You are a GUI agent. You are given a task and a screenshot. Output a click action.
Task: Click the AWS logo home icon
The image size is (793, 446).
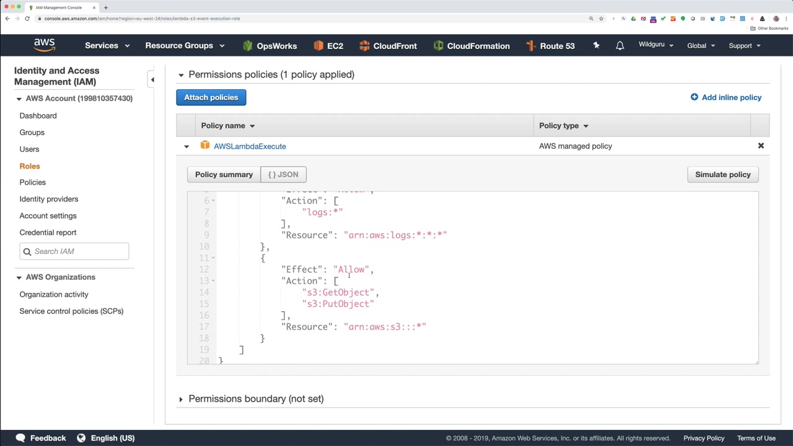tap(45, 45)
